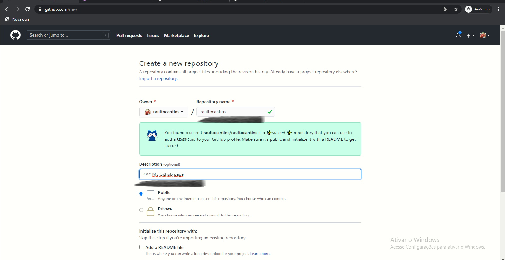This screenshot has height=260, width=507.
Task: Open the plus create-new dropdown
Action: [x=470, y=35]
